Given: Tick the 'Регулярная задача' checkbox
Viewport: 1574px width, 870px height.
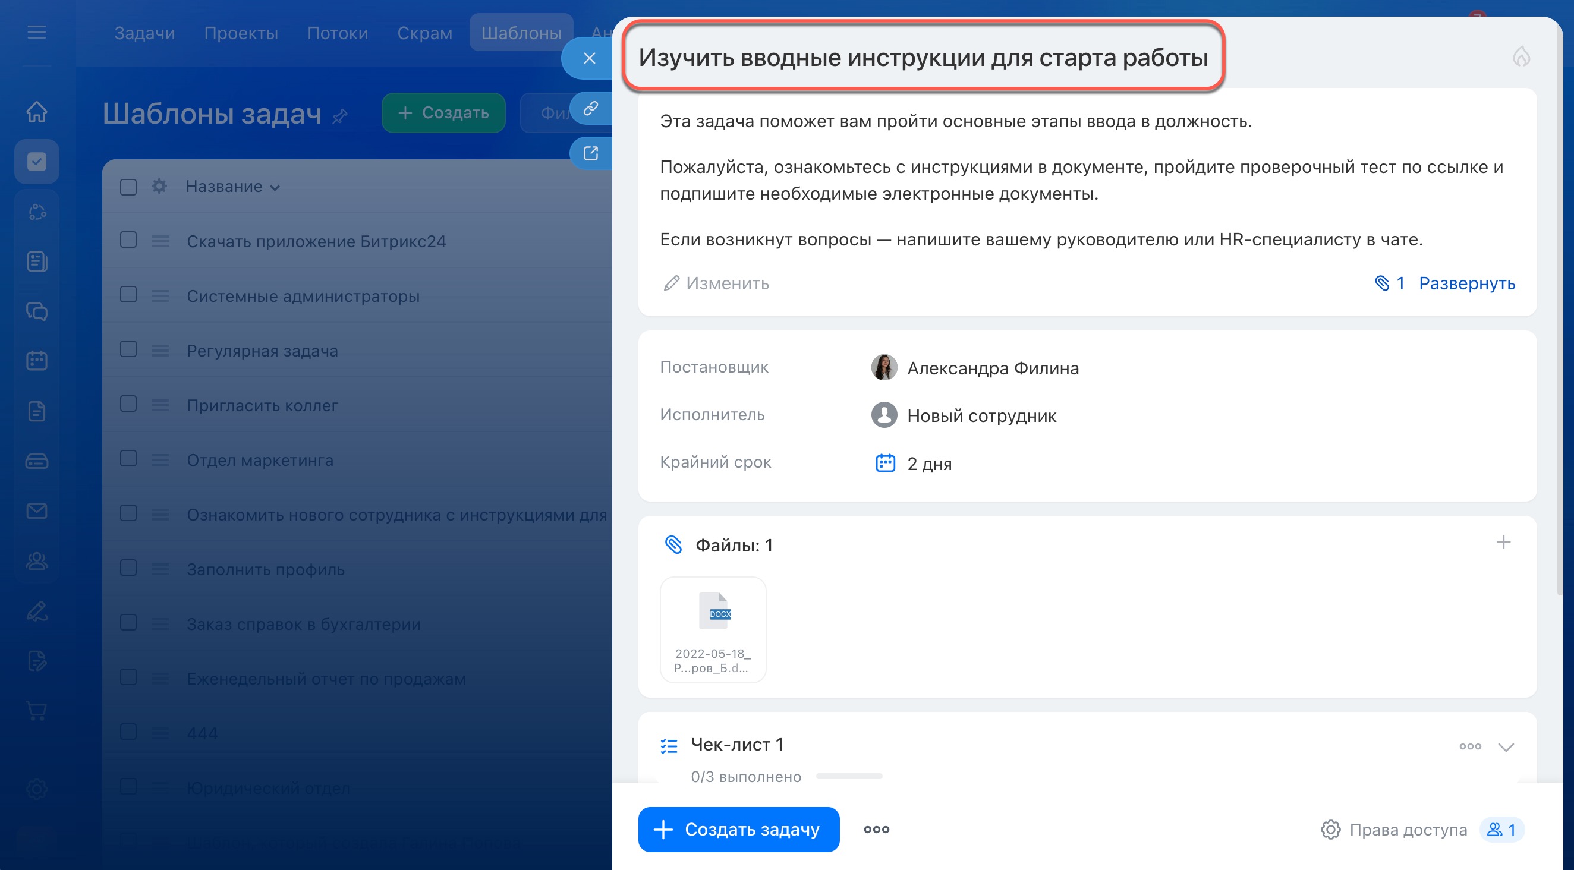Looking at the screenshot, I should [x=128, y=349].
